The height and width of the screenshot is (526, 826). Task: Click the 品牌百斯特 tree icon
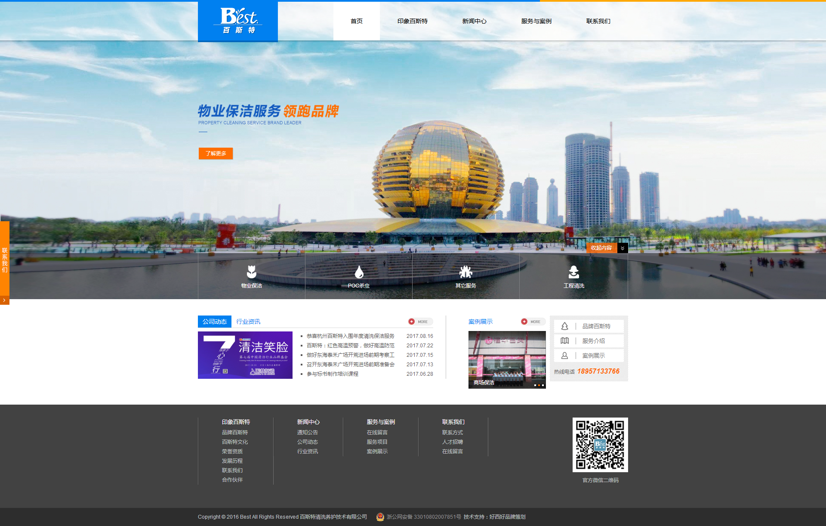564,326
